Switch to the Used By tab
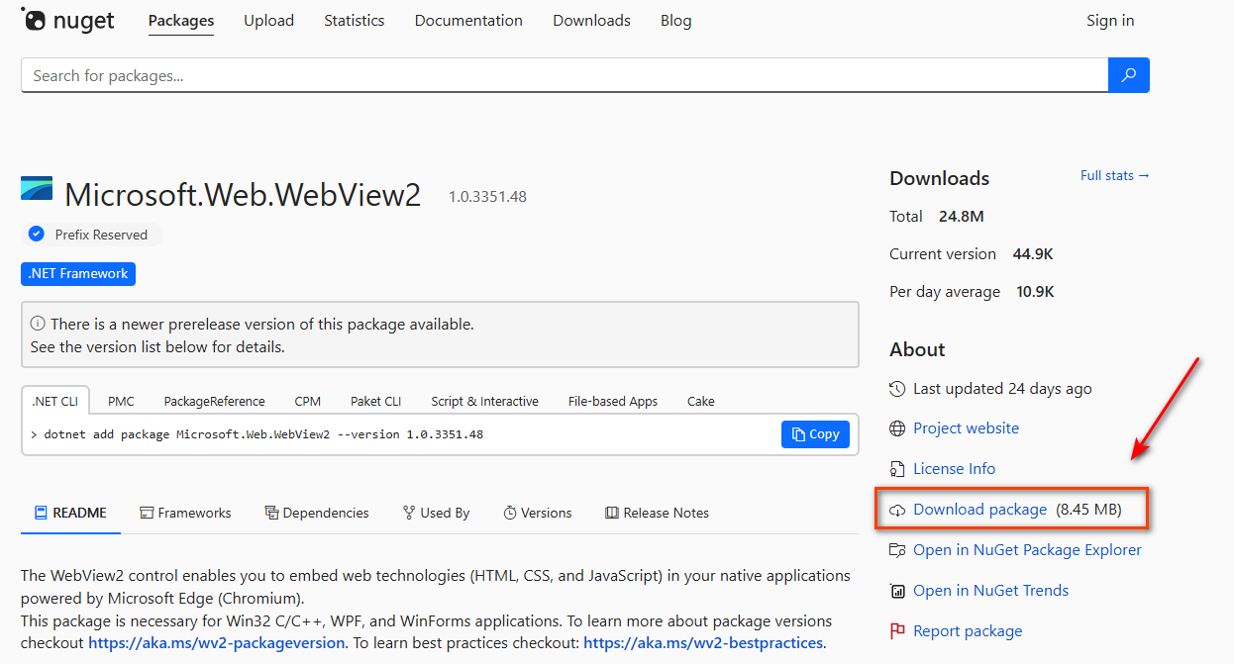 (437, 513)
